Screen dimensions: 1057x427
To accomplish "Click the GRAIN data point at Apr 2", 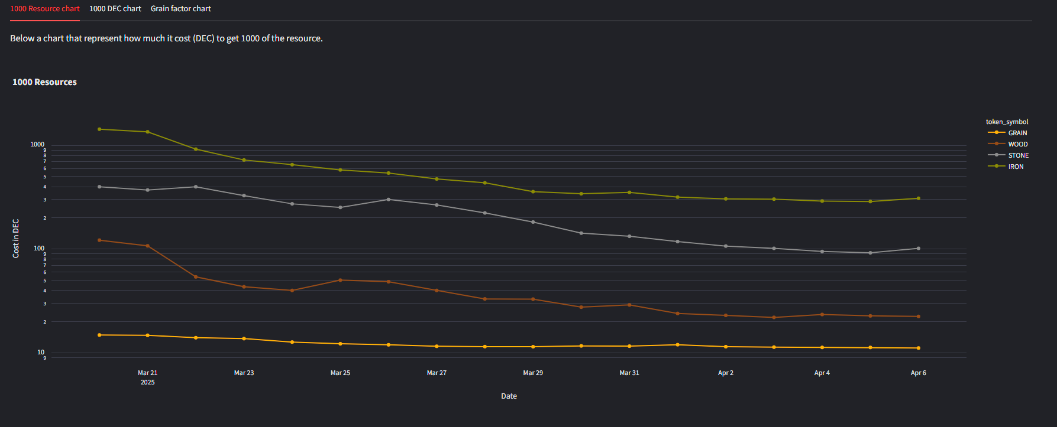I will (726, 347).
